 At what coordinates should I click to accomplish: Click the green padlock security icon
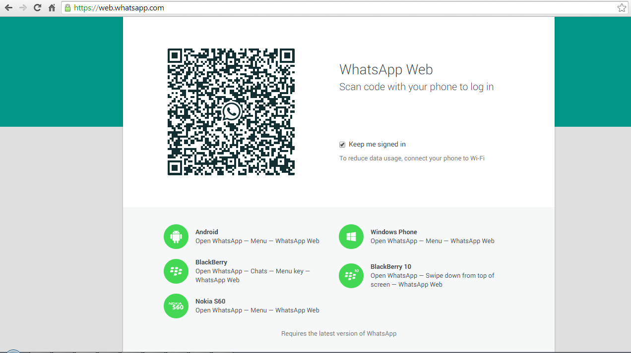[67, 8]
